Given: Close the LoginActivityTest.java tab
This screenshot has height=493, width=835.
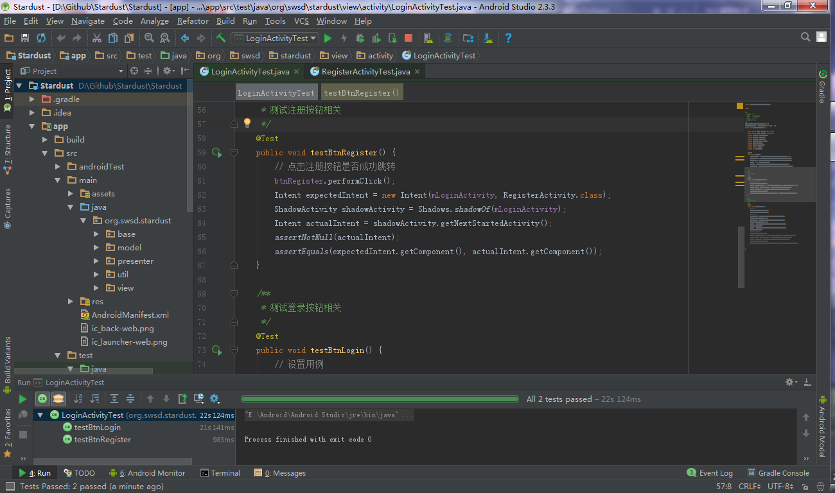Looking at the screenshot, I should point(297,72).
